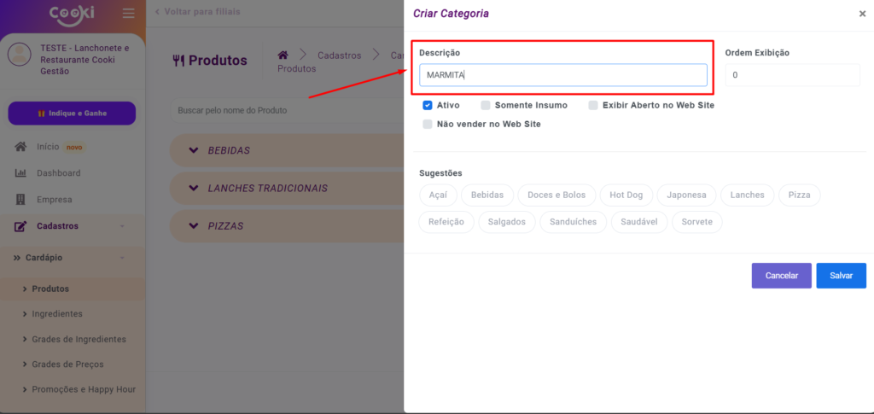This screenshot has height=414, width=874.
Task: Click the Empresa building icon
Action: point(21,200)
